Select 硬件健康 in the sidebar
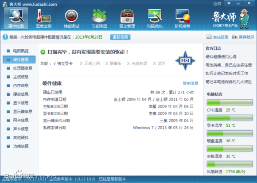 click(x=19, y=59)
